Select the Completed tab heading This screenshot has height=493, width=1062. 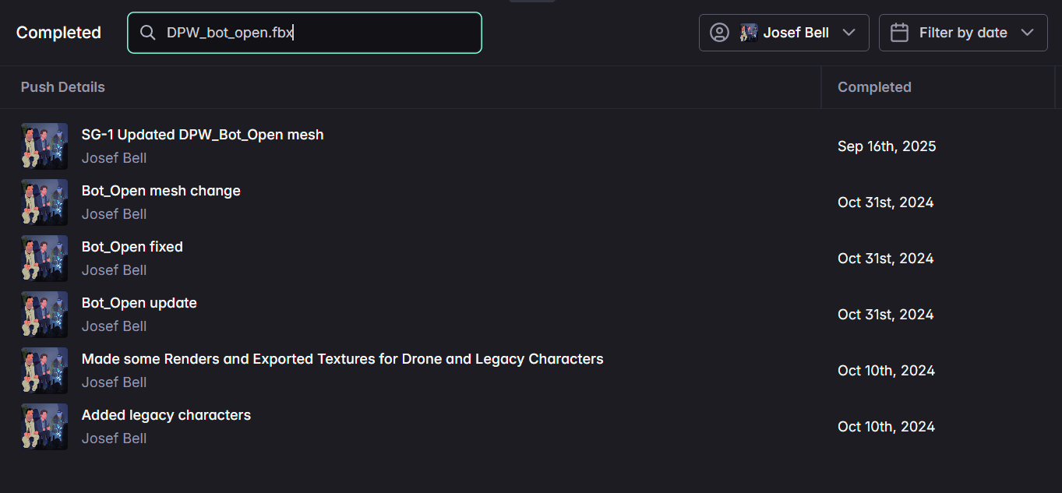[58, 32]
